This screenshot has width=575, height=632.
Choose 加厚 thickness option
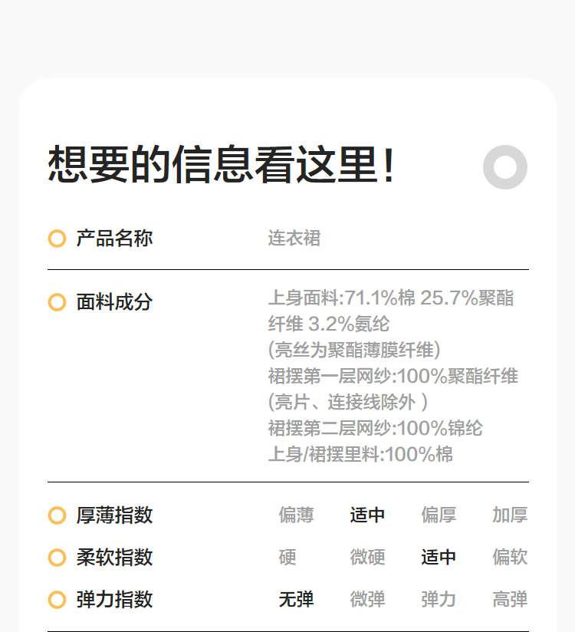(510, 515)
